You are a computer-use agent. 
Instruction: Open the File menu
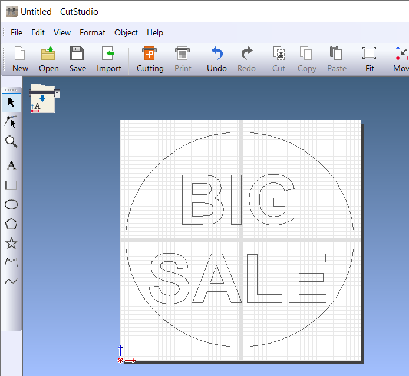17,32
